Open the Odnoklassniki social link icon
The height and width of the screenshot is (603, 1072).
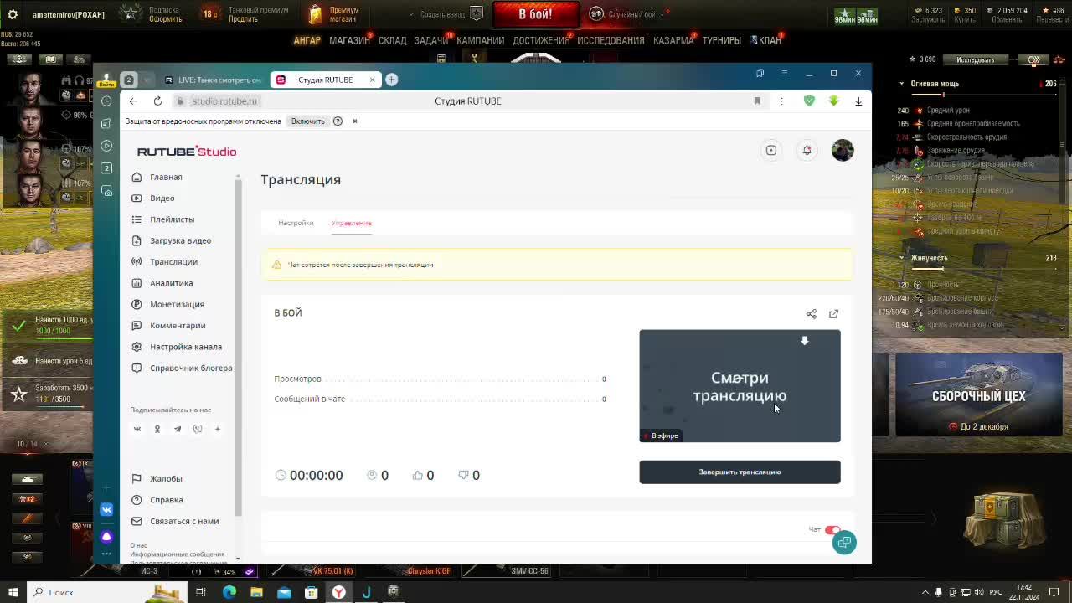(157, 429)
